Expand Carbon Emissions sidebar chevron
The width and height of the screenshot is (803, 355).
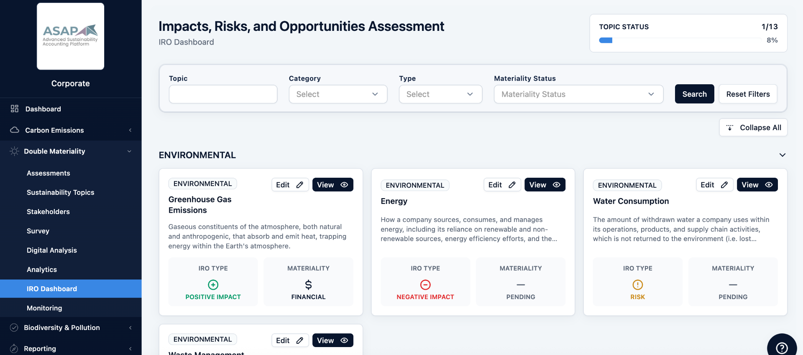coord(130,130)
